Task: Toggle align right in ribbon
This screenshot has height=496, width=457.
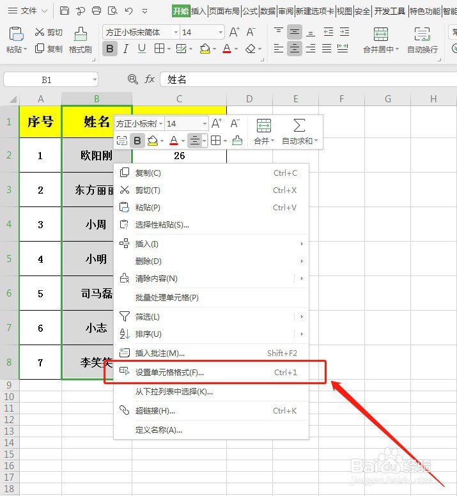Action: pyautogui.click(x=311, y=49)
